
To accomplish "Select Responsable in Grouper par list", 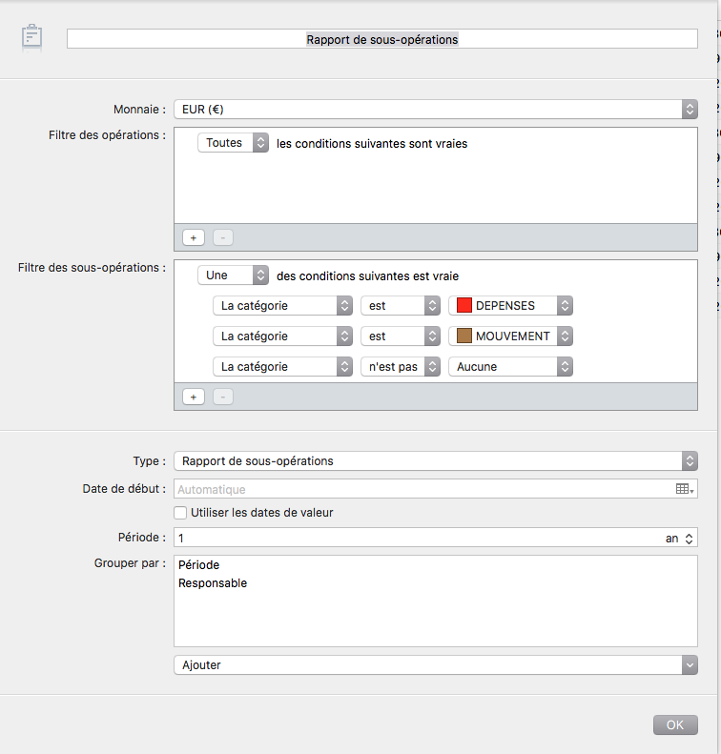I will click(x=213, y=582).
